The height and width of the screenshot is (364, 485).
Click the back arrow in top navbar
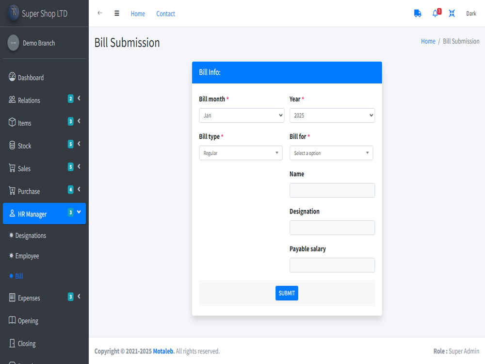click(100, 13)
